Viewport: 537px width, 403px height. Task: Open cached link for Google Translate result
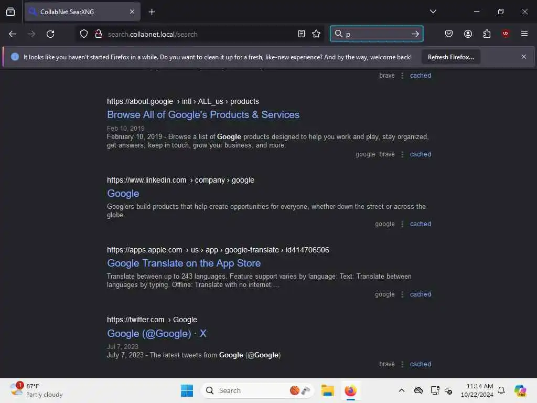(421, 294)
